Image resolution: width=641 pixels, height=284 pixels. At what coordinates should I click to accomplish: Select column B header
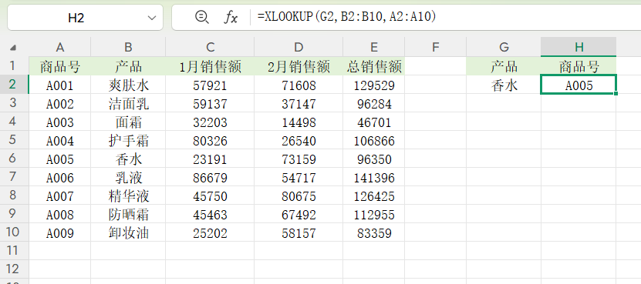[x=128, y=48]
